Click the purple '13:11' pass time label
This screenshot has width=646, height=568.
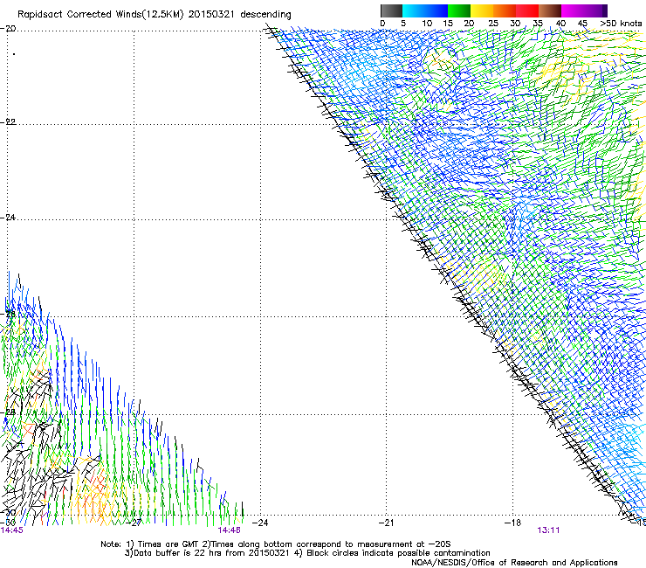548,530
